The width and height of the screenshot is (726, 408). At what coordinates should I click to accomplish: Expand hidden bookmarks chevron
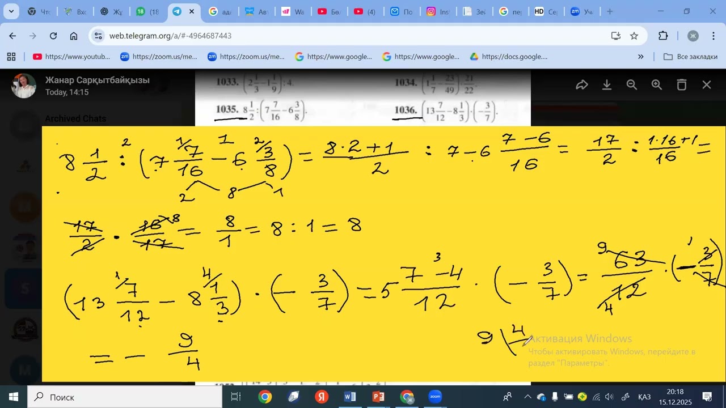[x=641, y=57]
